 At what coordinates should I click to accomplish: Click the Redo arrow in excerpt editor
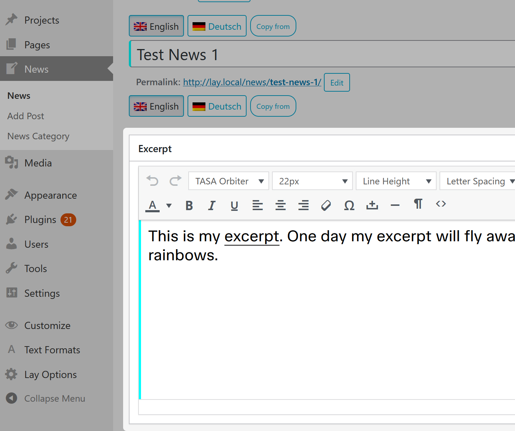pyautogui.click(x=175, y=181)
